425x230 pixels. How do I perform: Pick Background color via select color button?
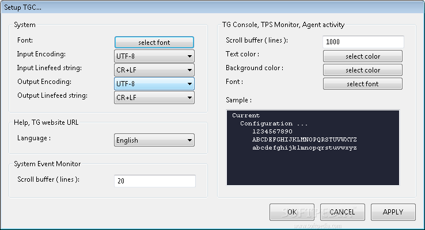pyautogui.click(x=363, y=70)
